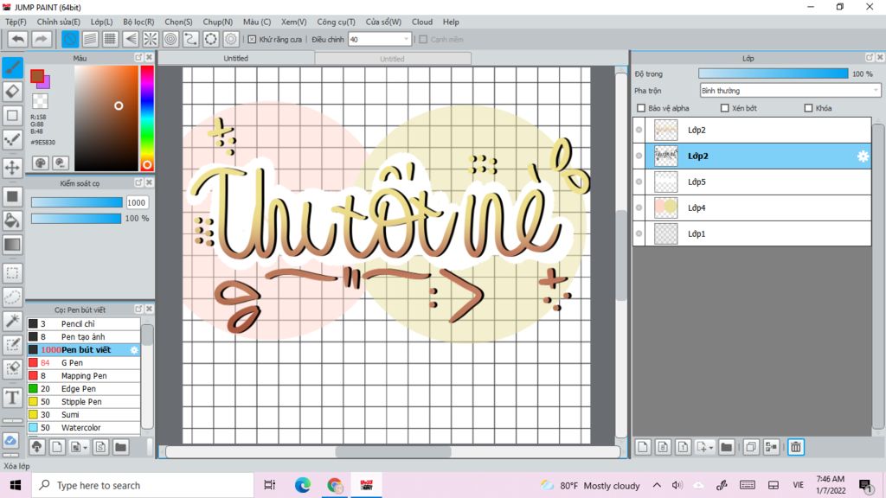
Task: Toggle the Khử răng cưa checkbox
Action: (252, 39)
